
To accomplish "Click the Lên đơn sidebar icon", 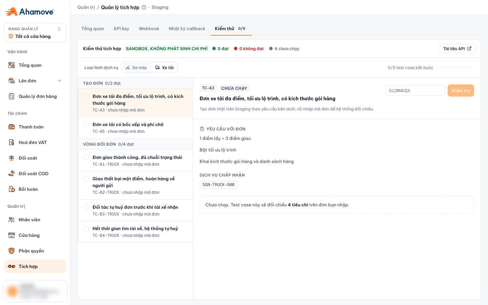I will point(12,81).
